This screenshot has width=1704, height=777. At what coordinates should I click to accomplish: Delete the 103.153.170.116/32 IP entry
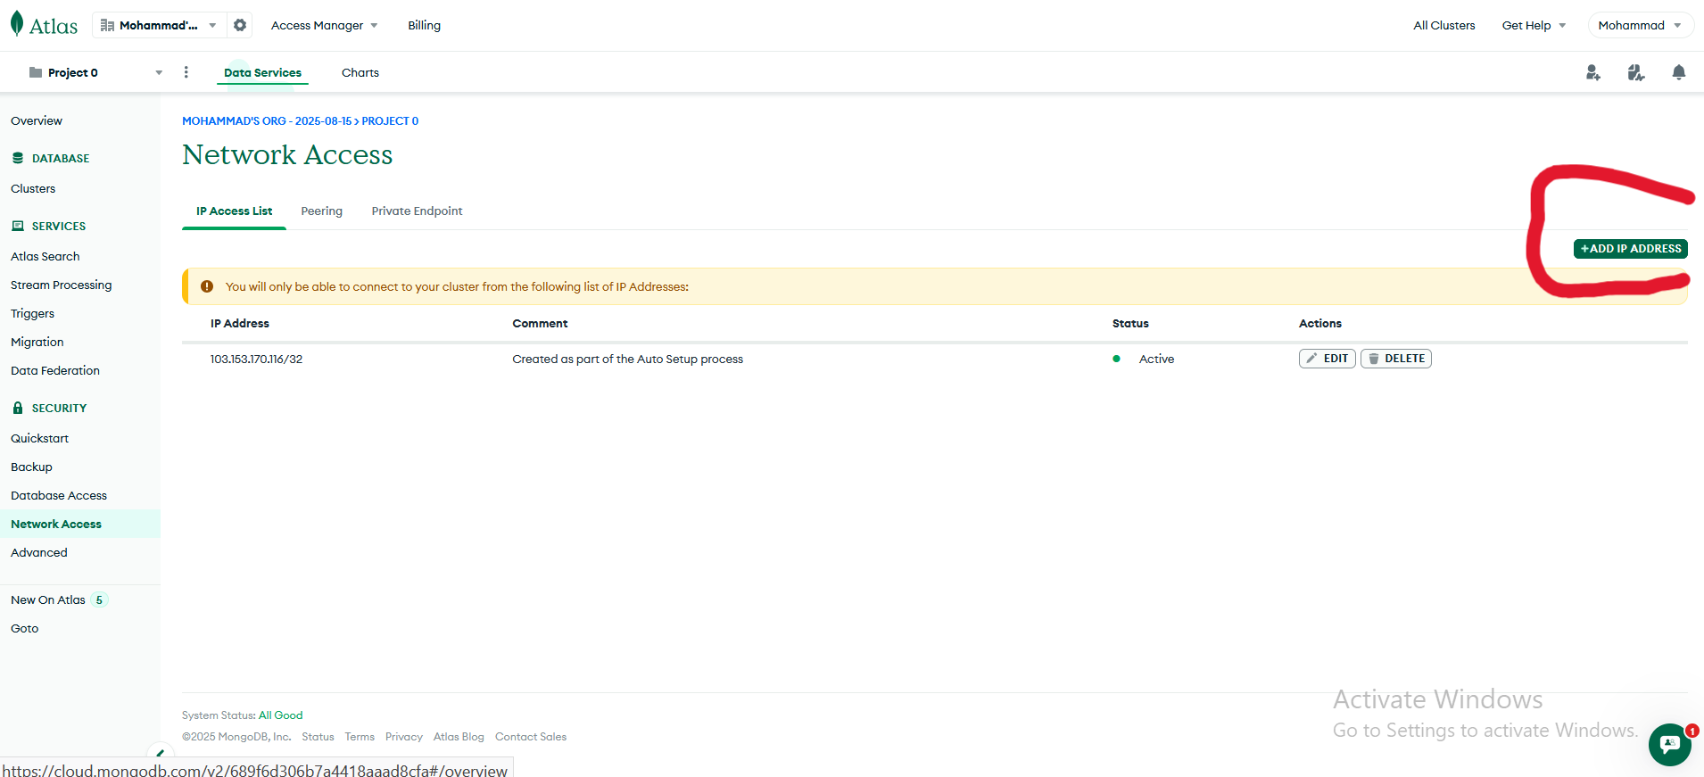[1395, 359]
